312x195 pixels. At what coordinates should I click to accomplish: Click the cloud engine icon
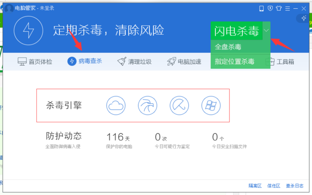click(116, 105)
